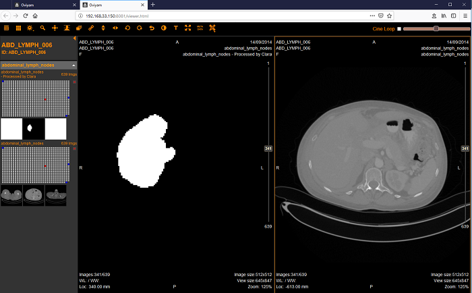472x293 pixels.
Task: Adjust the Cine Loop speed slider
Action: [x=436, y=28]
